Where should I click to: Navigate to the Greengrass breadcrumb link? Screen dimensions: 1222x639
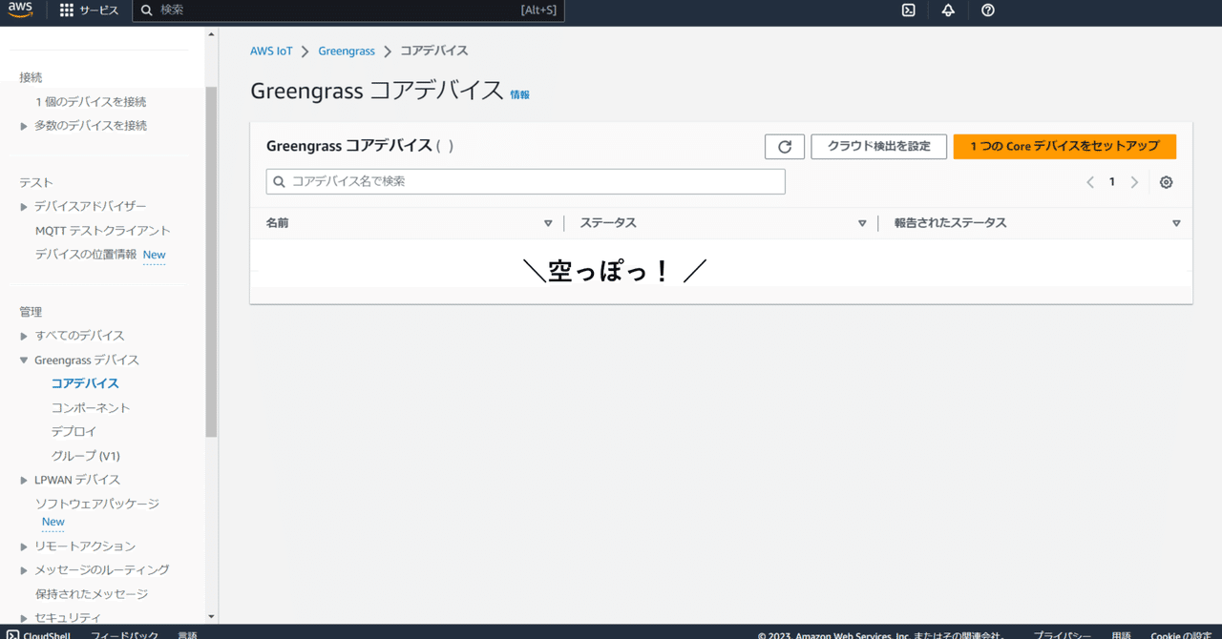point(347,51)
